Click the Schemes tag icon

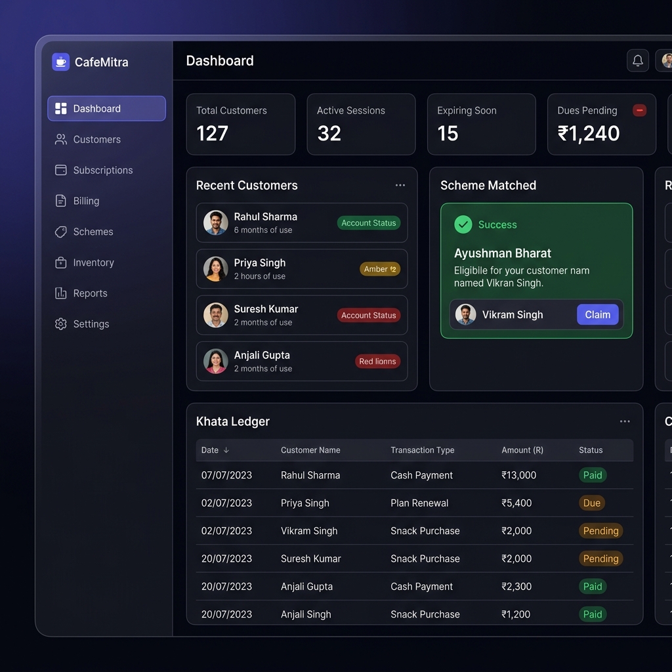pos(61,232)
